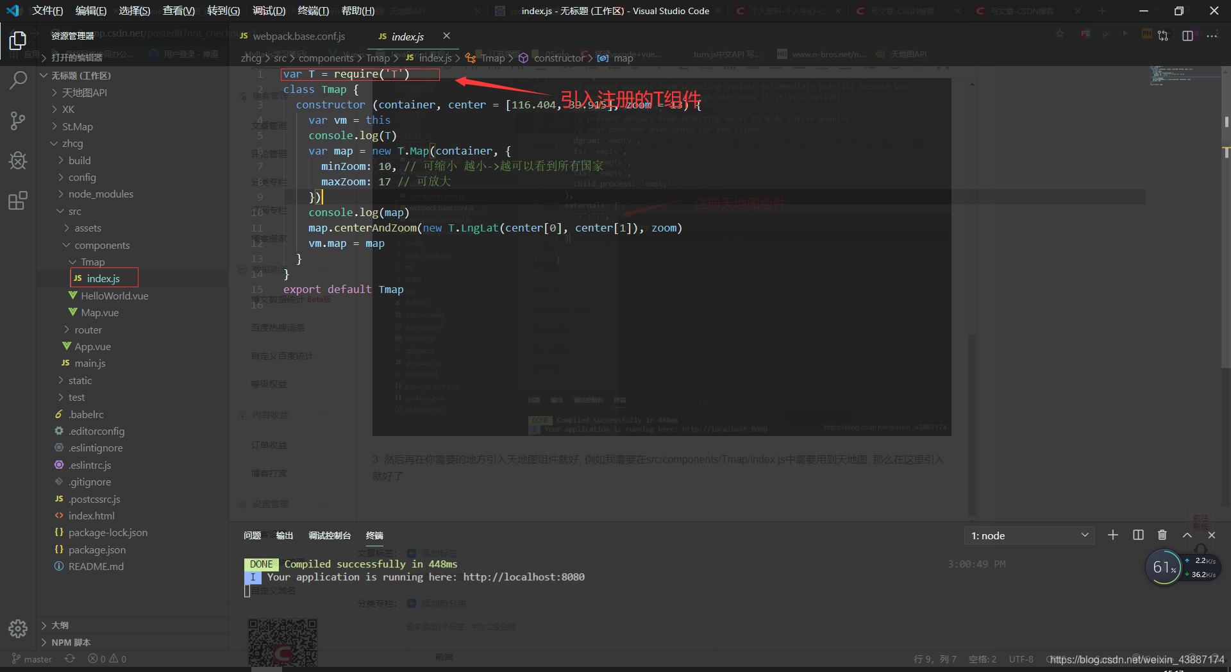Open the 查看(V) menu
Screen dimensions: 1231x672
point(179,11)
